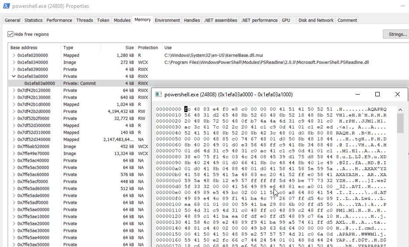Click the PowerShell icon in the Properties title bar
This screenshot has width=409, height=247.
click(7, 6)
